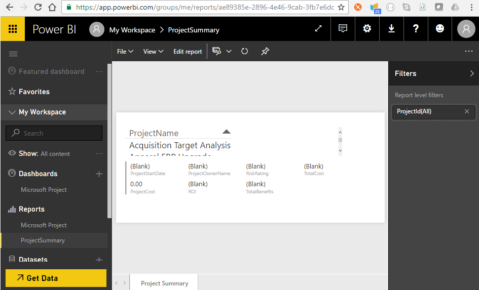This screenshot has height=290, width=479.
Task: Open the View menu dropdown
Action: pos(154,51)
